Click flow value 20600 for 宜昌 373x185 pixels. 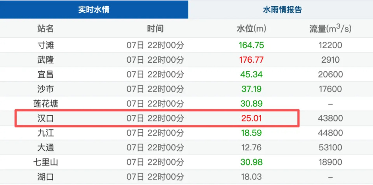[330, 74]
